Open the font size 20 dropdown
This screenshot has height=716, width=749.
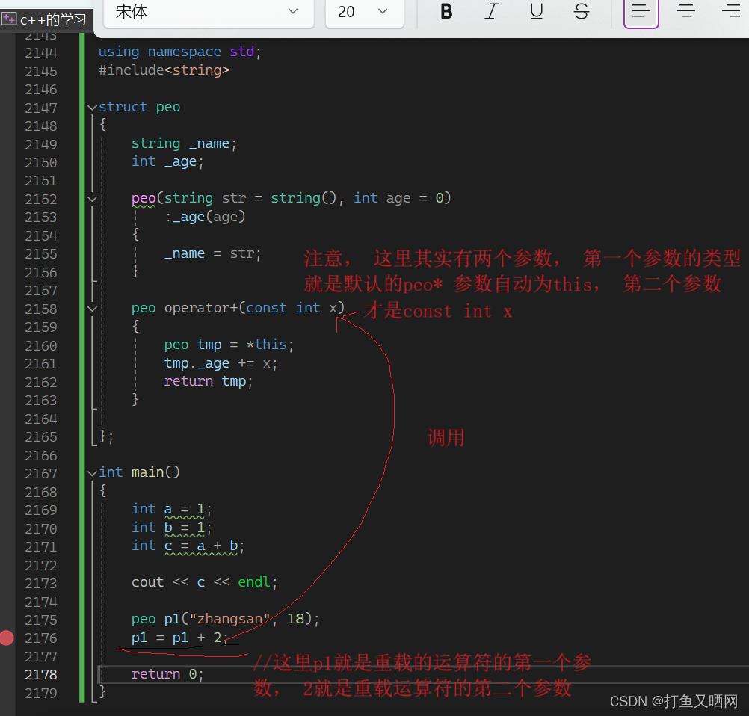coord(365,11)
